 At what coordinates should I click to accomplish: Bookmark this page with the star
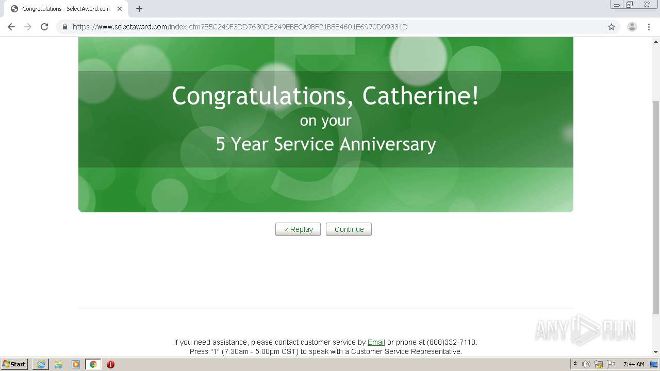coord(612,27)
